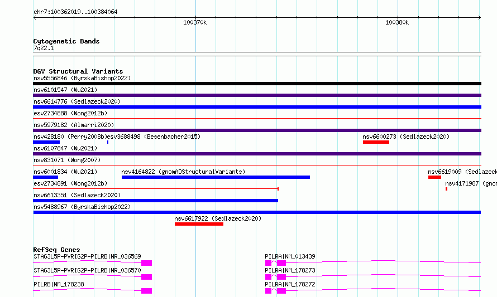Open STAG3L5P-PVRIG2P-PILRB|NR_036569 gene label
Screen dimensions: 497x297
coord(87,256)
